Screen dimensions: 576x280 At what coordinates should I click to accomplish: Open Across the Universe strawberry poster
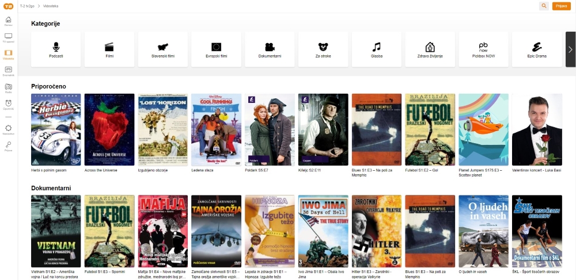[x=109, y=130]
